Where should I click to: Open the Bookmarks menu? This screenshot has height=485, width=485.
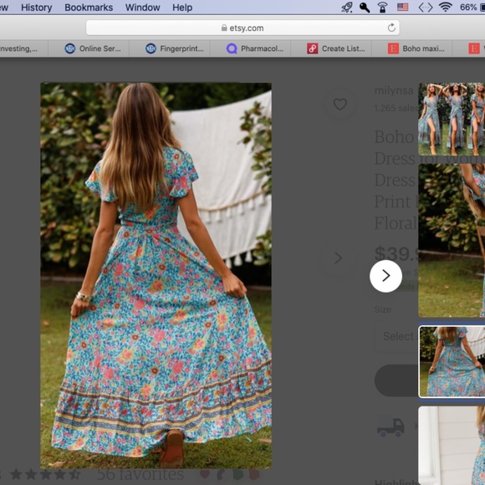point(89,8)
